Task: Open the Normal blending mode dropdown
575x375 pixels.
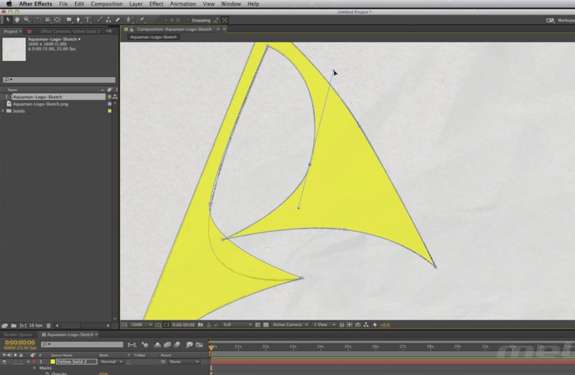Action: 111,361
